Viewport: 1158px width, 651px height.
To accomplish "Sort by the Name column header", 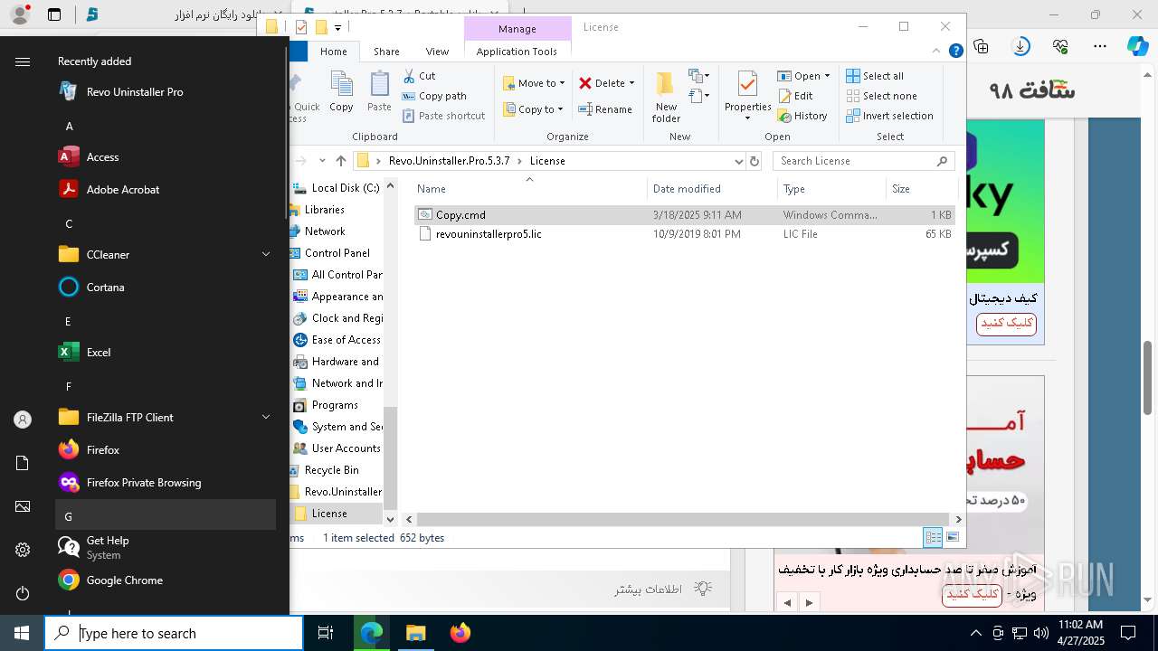I will pos(529,189).
